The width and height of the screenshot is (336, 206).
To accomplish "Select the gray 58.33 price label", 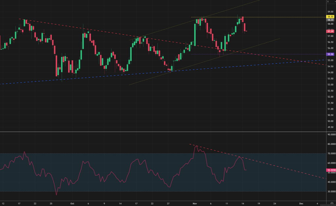I will point(330,20).
